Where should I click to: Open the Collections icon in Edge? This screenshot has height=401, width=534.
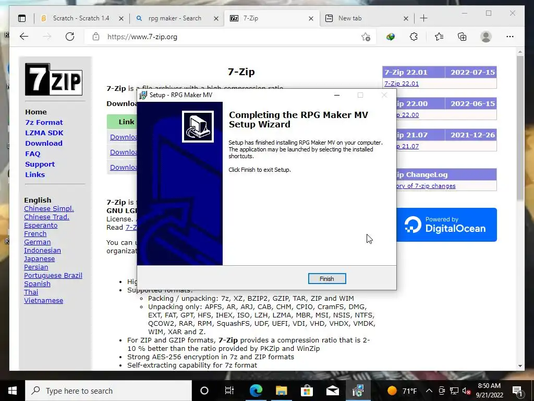[x=462, y=37]
